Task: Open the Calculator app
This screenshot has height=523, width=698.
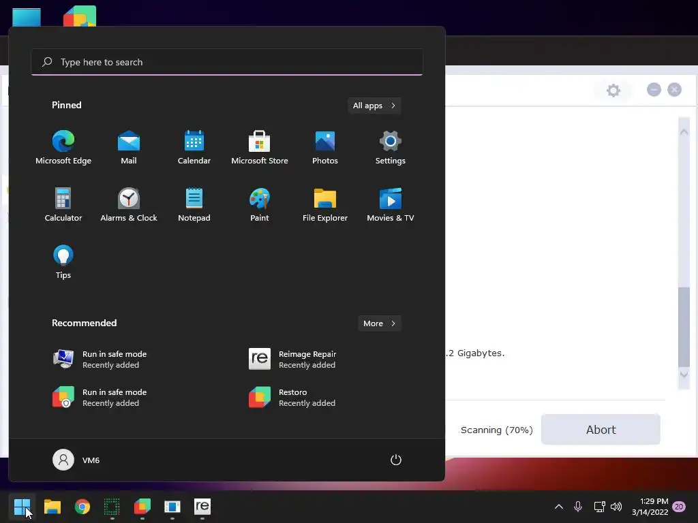Action: pyautogui.click(x=63, y=204)
